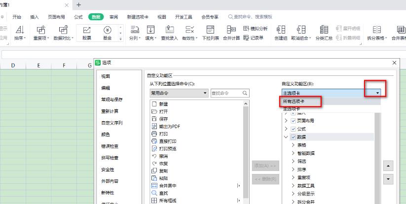Image resolution: width=406 pixels, height=204 pixels.
Task: Toggle the 公式 checkbox in the tree
Action: [293, 129]
